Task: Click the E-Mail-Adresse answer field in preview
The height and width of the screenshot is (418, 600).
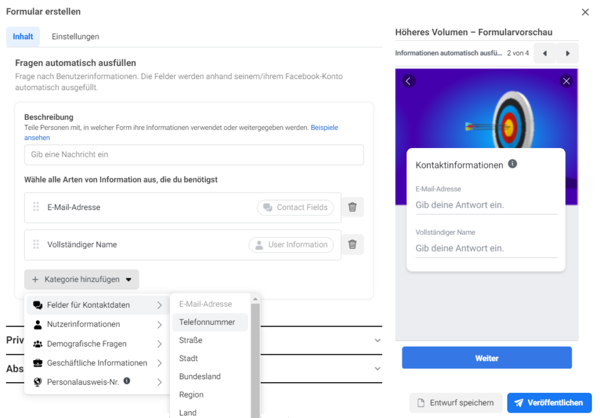Action: click(x=486, y=205)
